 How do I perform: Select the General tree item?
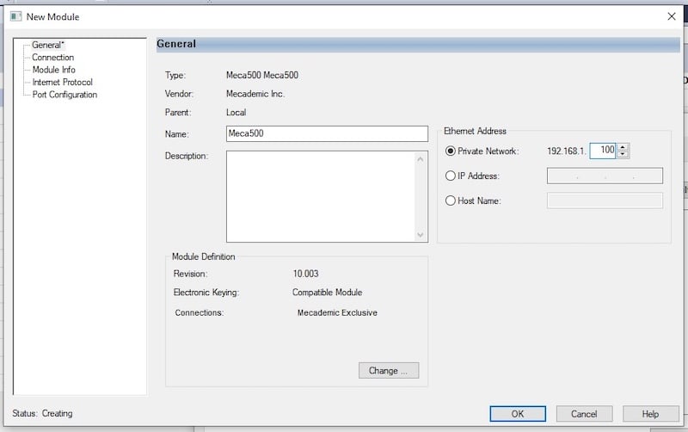click(x=48, y=45)
